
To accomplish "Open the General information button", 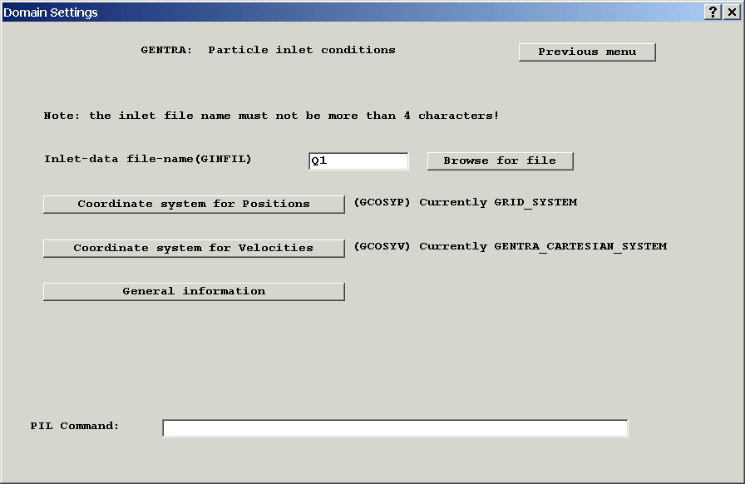I will click(194, 291).
